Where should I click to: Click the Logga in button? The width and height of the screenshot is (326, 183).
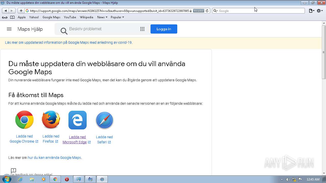click(164, 29)
